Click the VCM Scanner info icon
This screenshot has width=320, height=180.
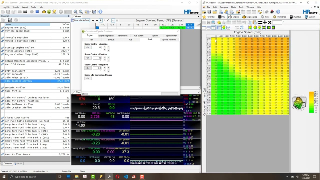point(100,12)
